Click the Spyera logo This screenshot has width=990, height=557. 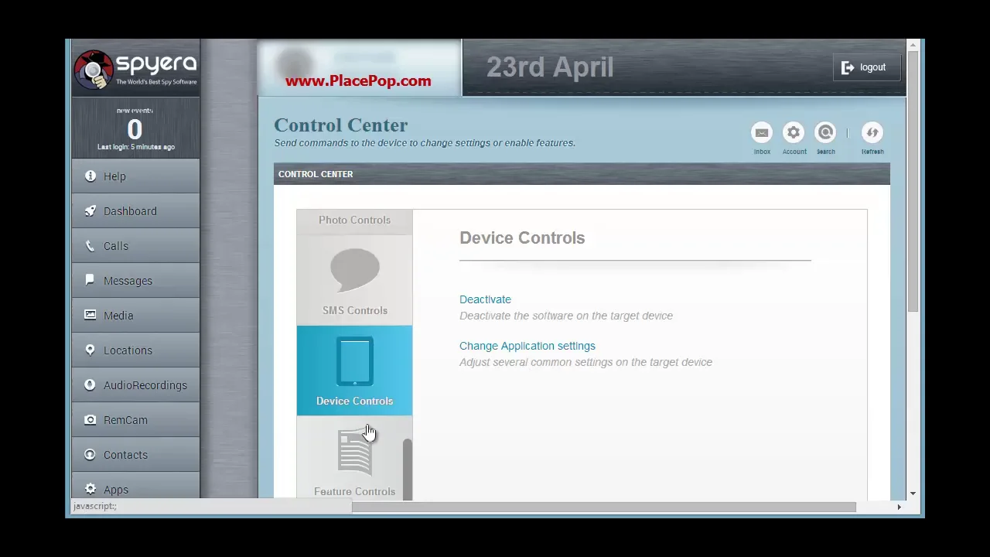[x=135, y=69]
